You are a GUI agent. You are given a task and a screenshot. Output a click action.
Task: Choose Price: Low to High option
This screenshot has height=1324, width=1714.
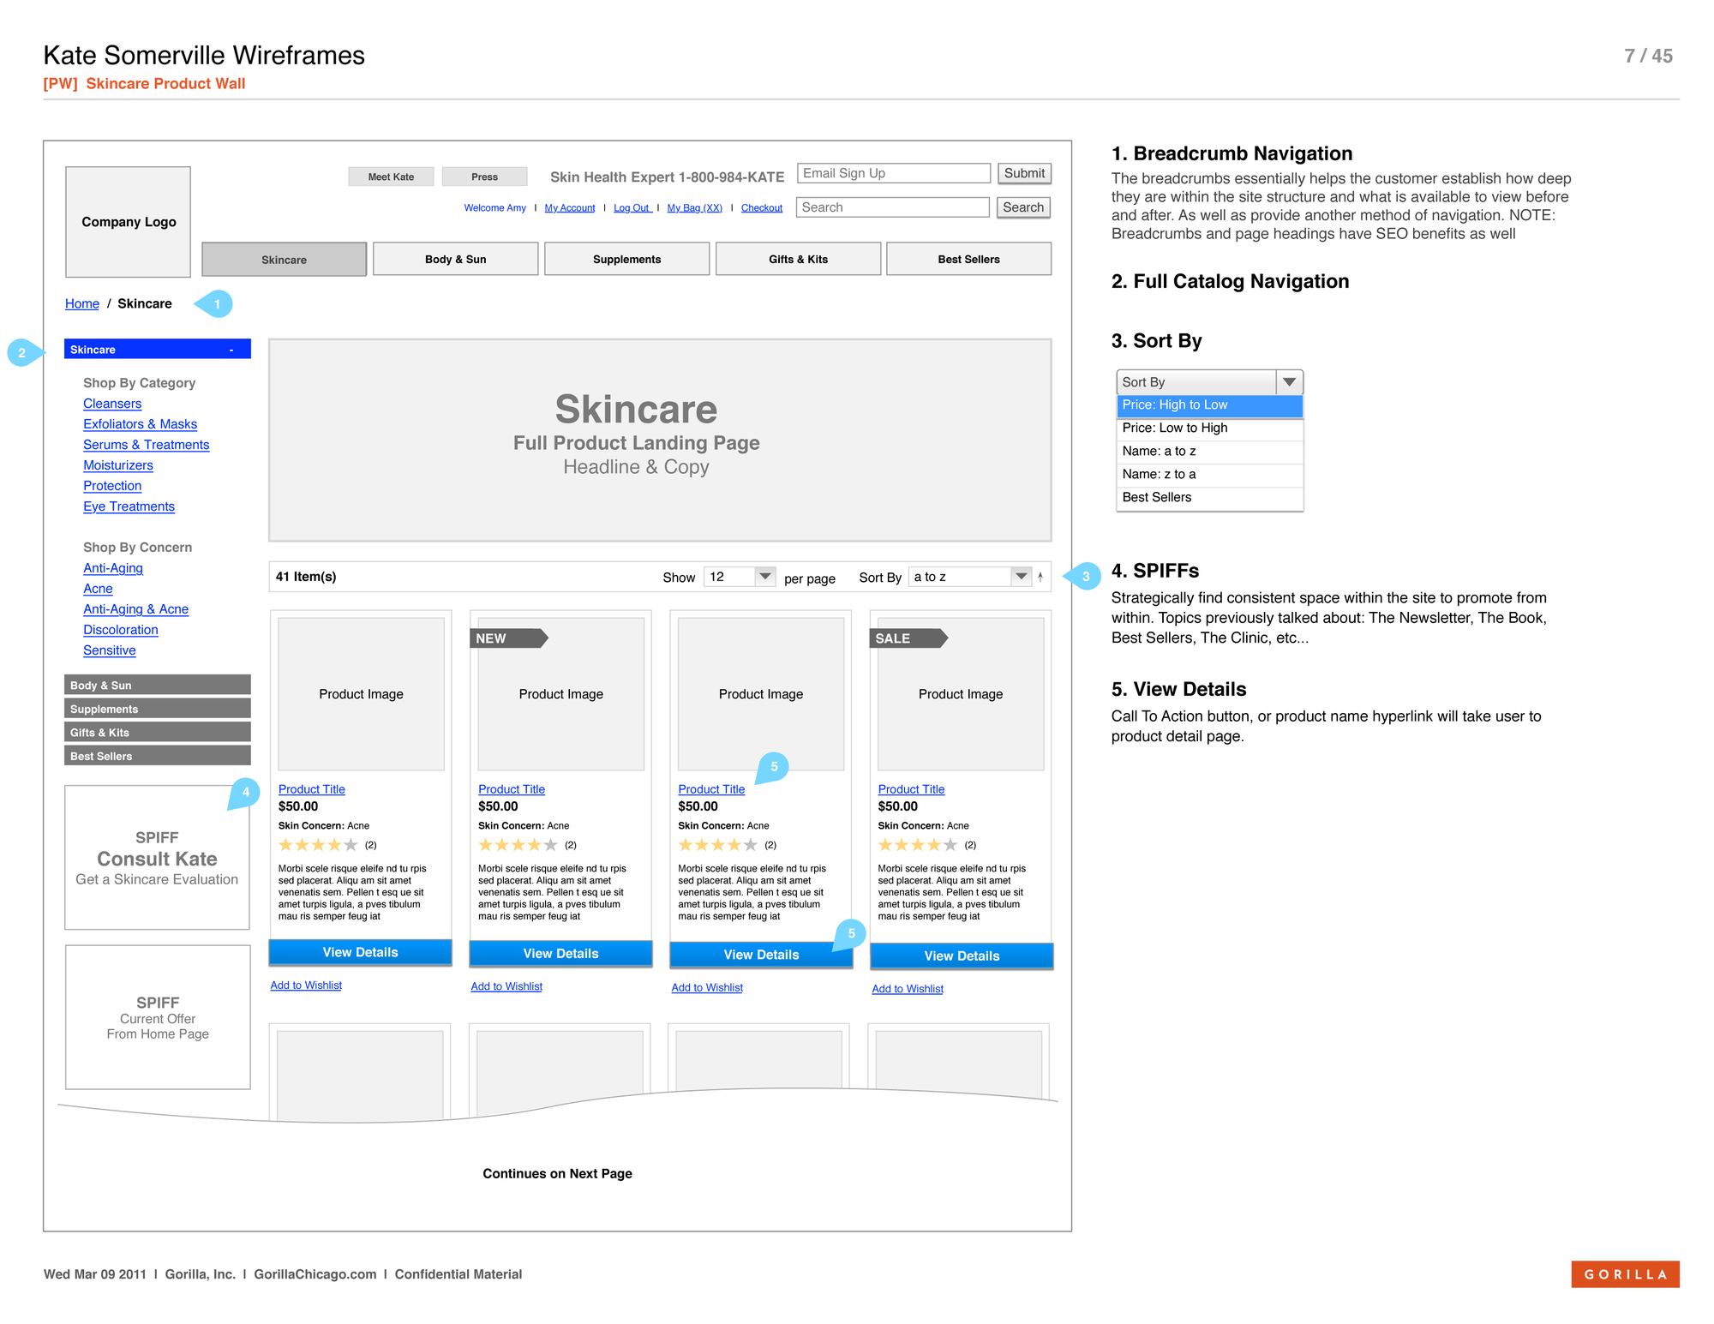[x=1209, y=428]
